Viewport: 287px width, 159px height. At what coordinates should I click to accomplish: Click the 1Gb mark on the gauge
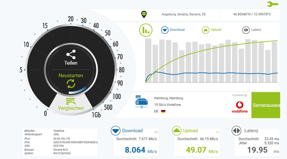pyautogui.click(x=96, y=115)
